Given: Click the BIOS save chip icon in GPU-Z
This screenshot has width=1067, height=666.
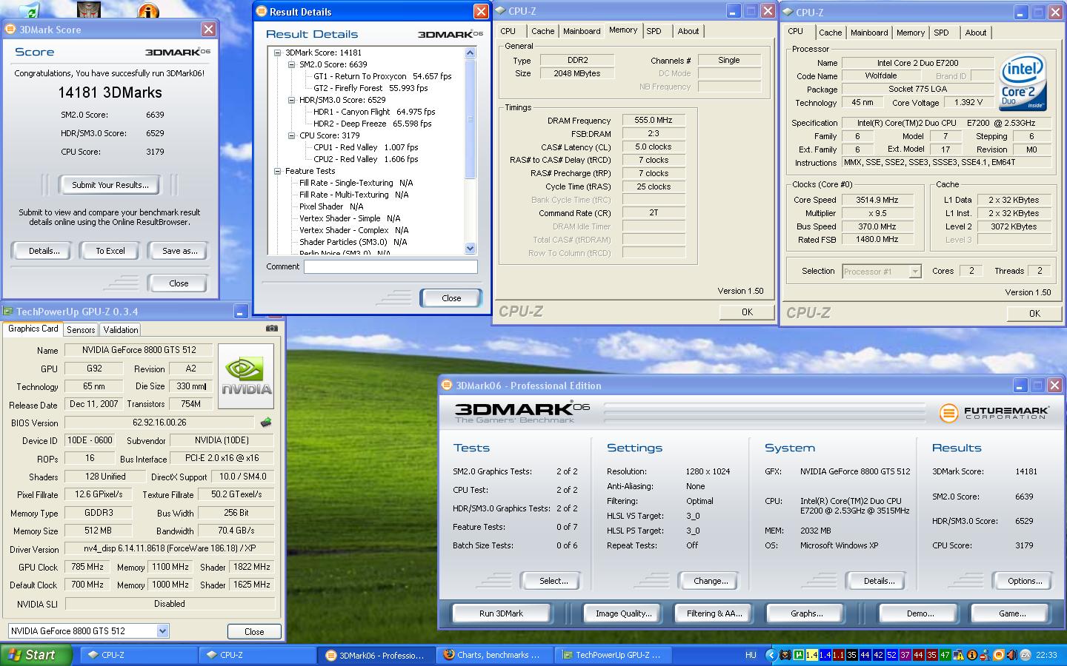Looking at the screenshot, I should [x=266, y=423].
